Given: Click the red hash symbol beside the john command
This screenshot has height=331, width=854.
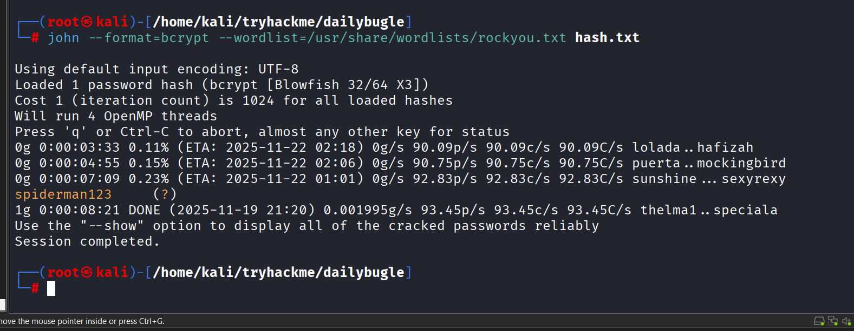Looking at the screenshot, I should pos(35,38).
